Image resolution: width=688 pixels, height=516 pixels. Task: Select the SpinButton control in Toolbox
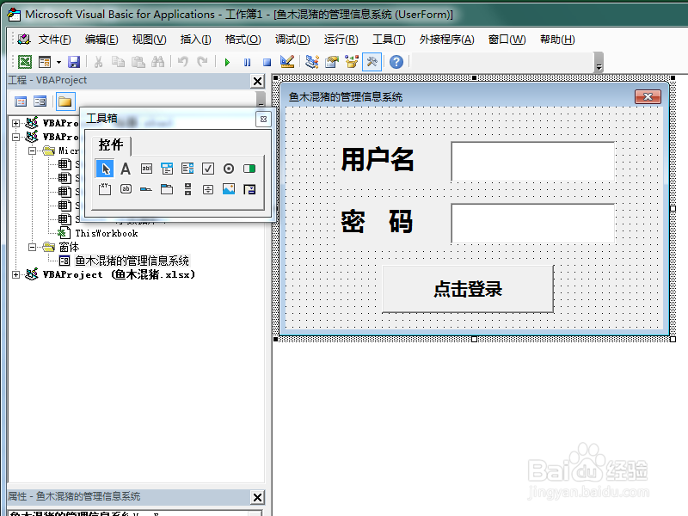tap(208, 189)
